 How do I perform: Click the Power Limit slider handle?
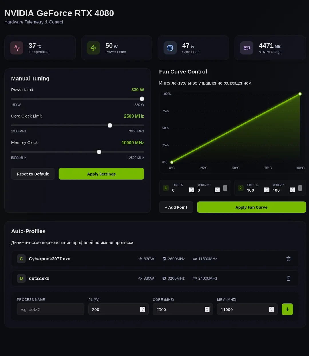pyautogui.click(x=142, y=99)
